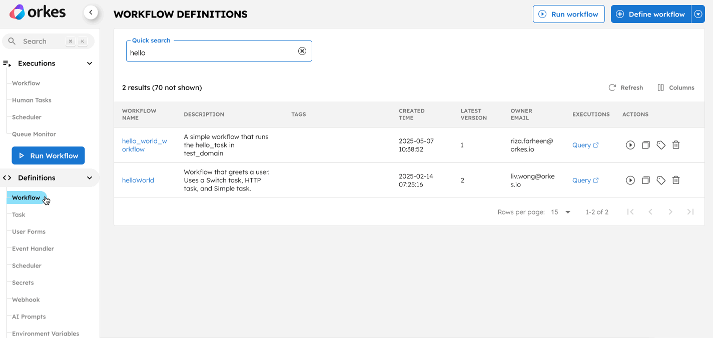Image resolution: width=713 pixels, height=338 pixels.
Task: Select Task under Definitions
Action: (19, 214)
